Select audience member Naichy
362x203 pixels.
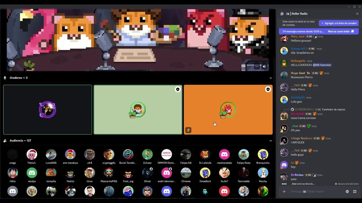263,175
